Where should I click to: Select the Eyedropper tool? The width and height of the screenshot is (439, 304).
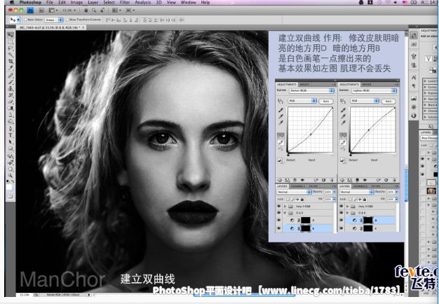11,67
